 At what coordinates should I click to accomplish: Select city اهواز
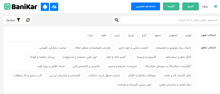(x=104, y=35)
